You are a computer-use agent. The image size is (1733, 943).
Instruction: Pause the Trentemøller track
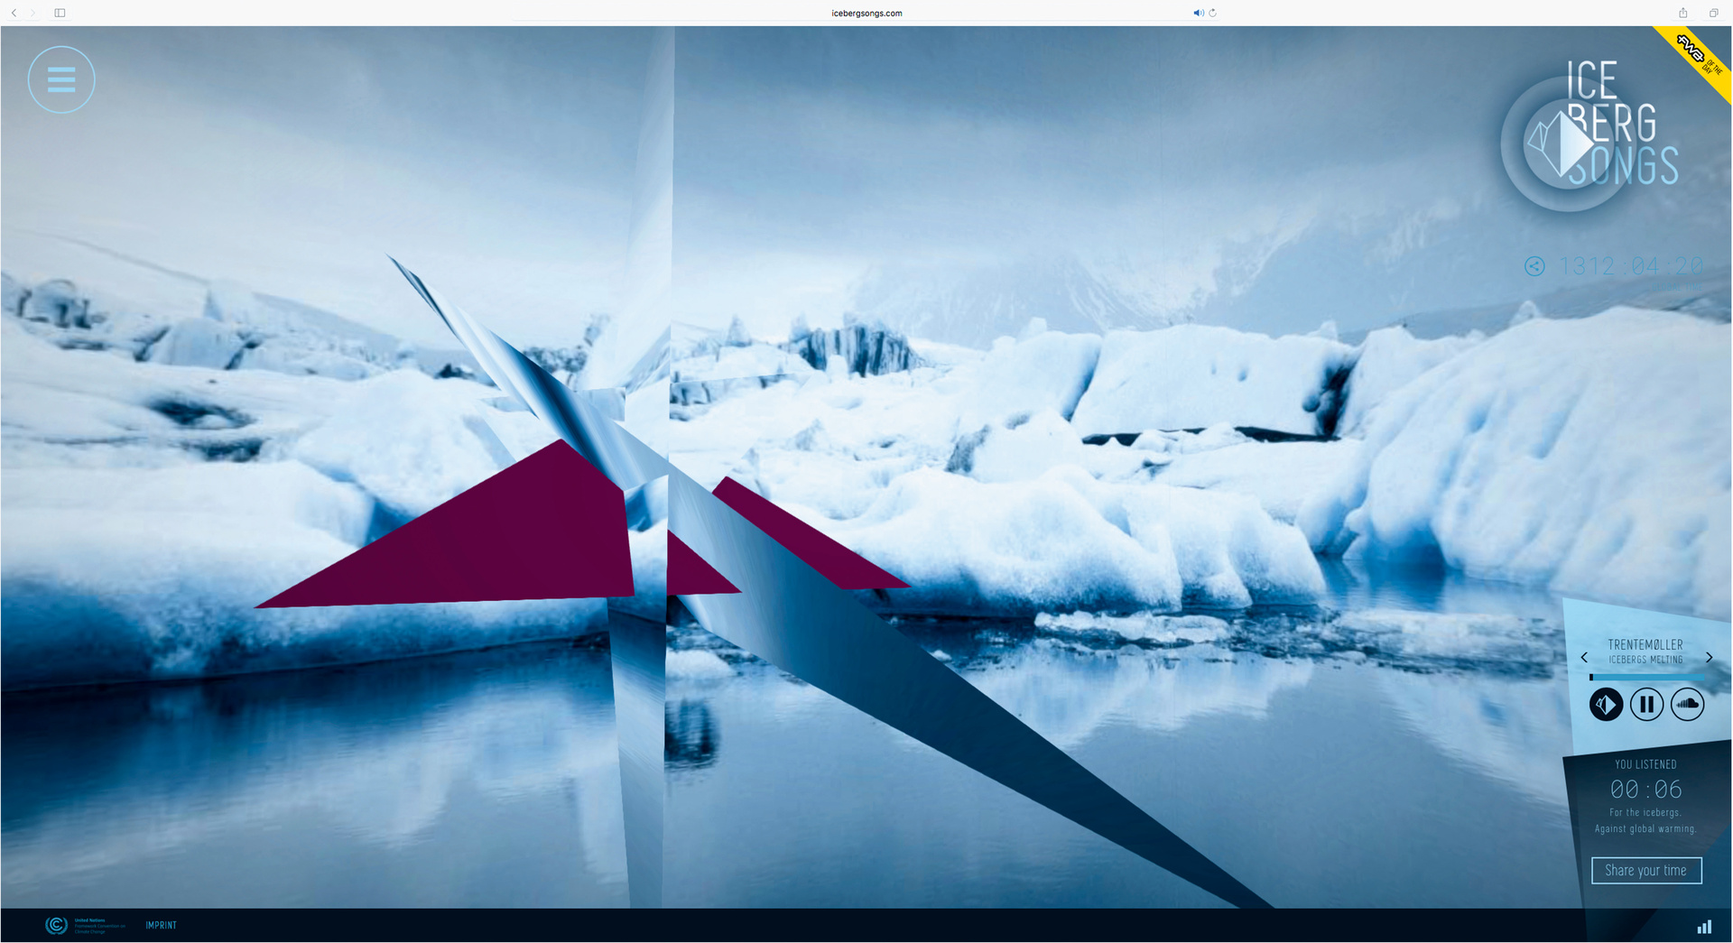point(1646,705)
